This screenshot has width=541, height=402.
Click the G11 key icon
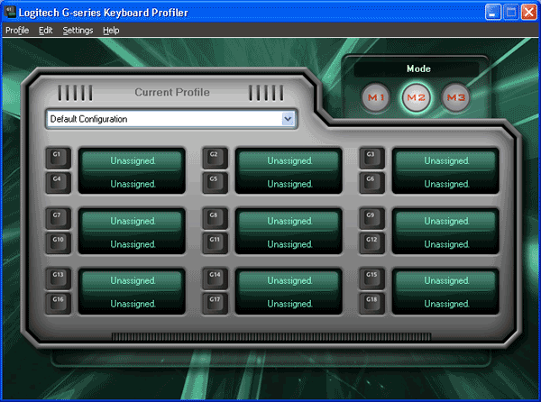click(215, 243)
